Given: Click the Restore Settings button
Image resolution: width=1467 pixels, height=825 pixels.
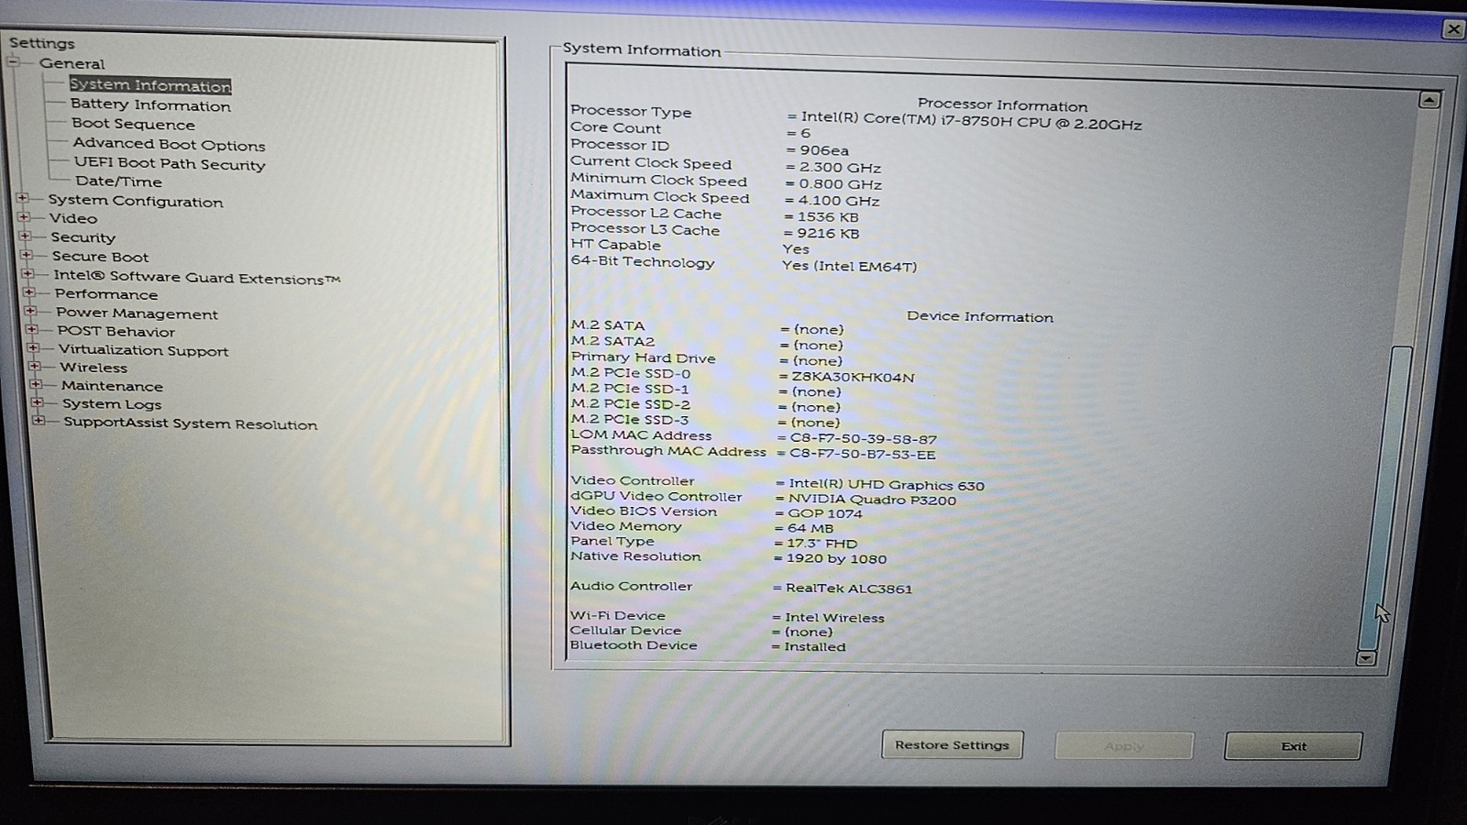Looking at the screenshot, I should [953, 744].
